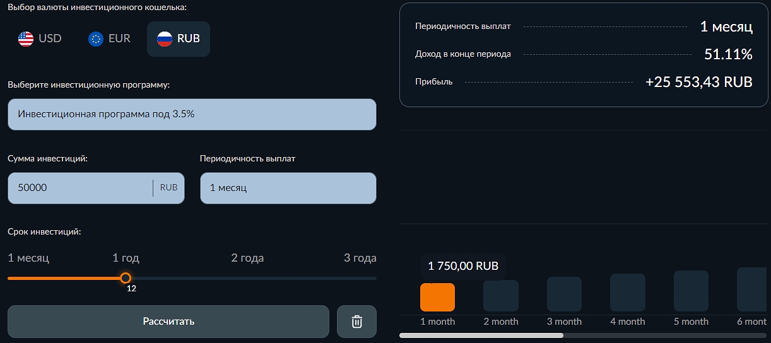Click the investment amount input field
This screenshot has width=771, height=343.
(x=79, y=188)
